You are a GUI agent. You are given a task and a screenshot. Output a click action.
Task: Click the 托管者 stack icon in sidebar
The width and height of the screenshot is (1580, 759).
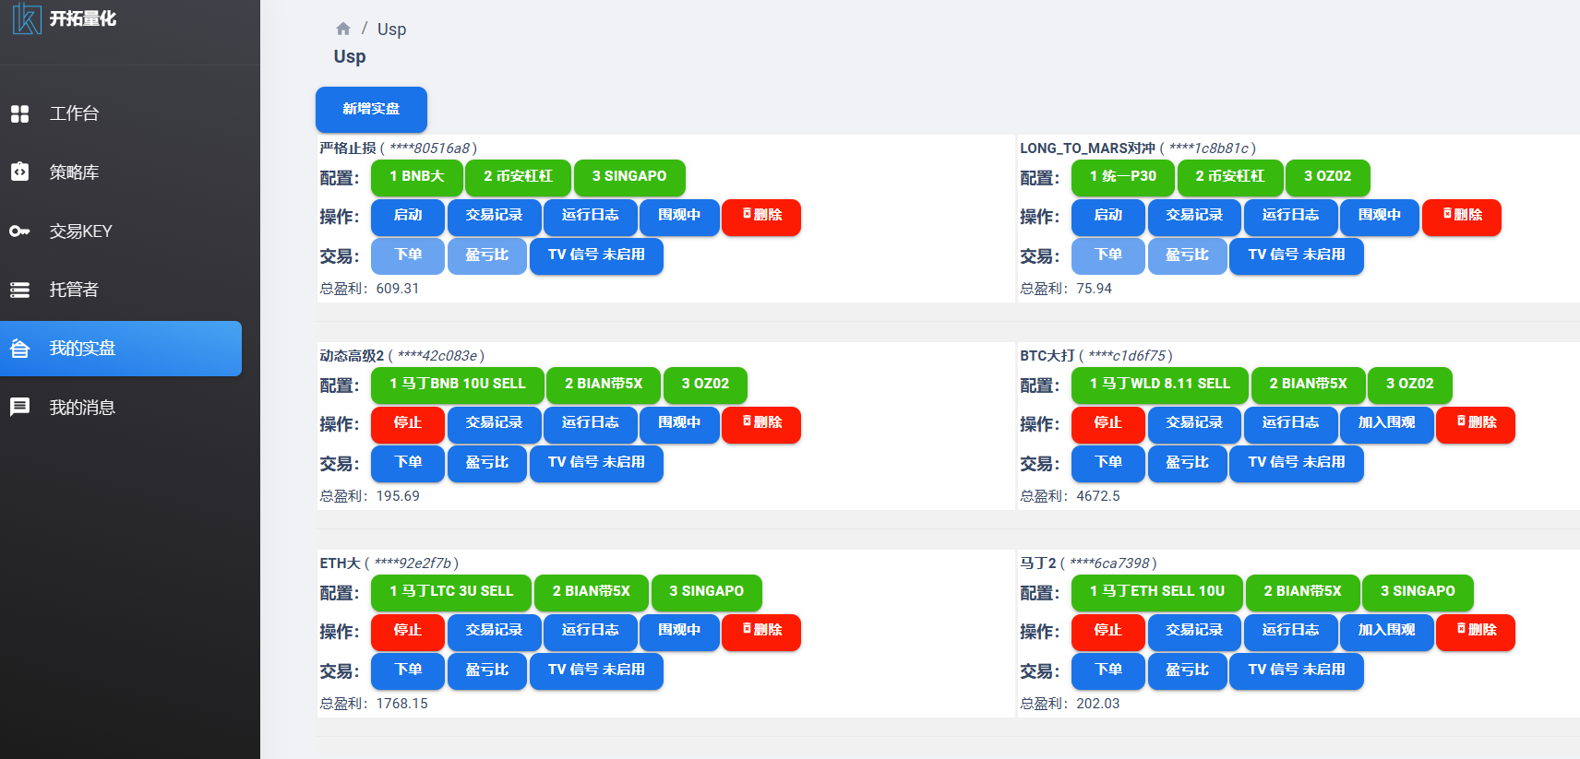[19, 290]
